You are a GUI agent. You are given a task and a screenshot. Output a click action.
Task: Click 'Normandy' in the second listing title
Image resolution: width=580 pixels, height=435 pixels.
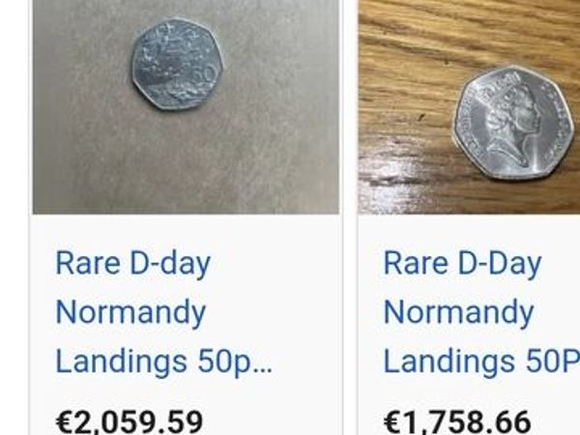click(458, 313)
